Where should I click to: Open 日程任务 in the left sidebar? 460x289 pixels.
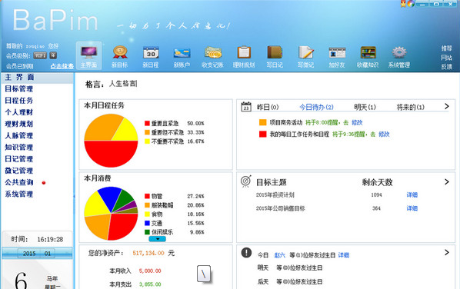click(x=18, y=101)
